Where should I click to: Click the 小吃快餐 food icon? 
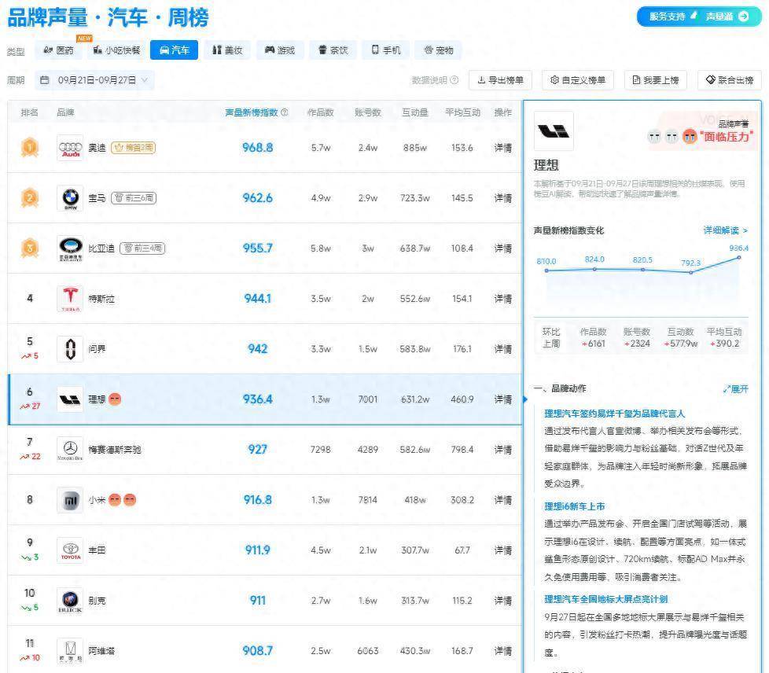[x=98, y=50]
